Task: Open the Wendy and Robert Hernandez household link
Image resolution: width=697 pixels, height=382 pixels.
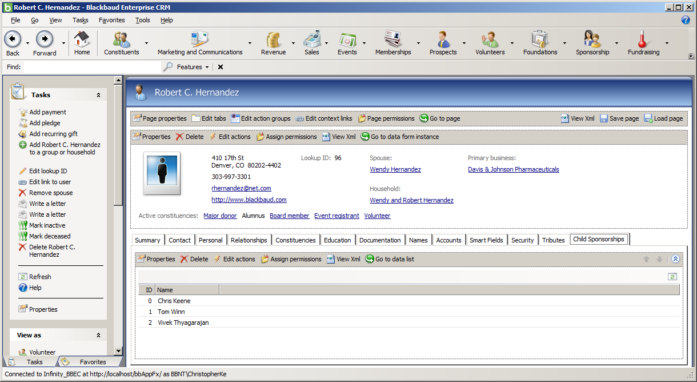Action: pos(411,200)
